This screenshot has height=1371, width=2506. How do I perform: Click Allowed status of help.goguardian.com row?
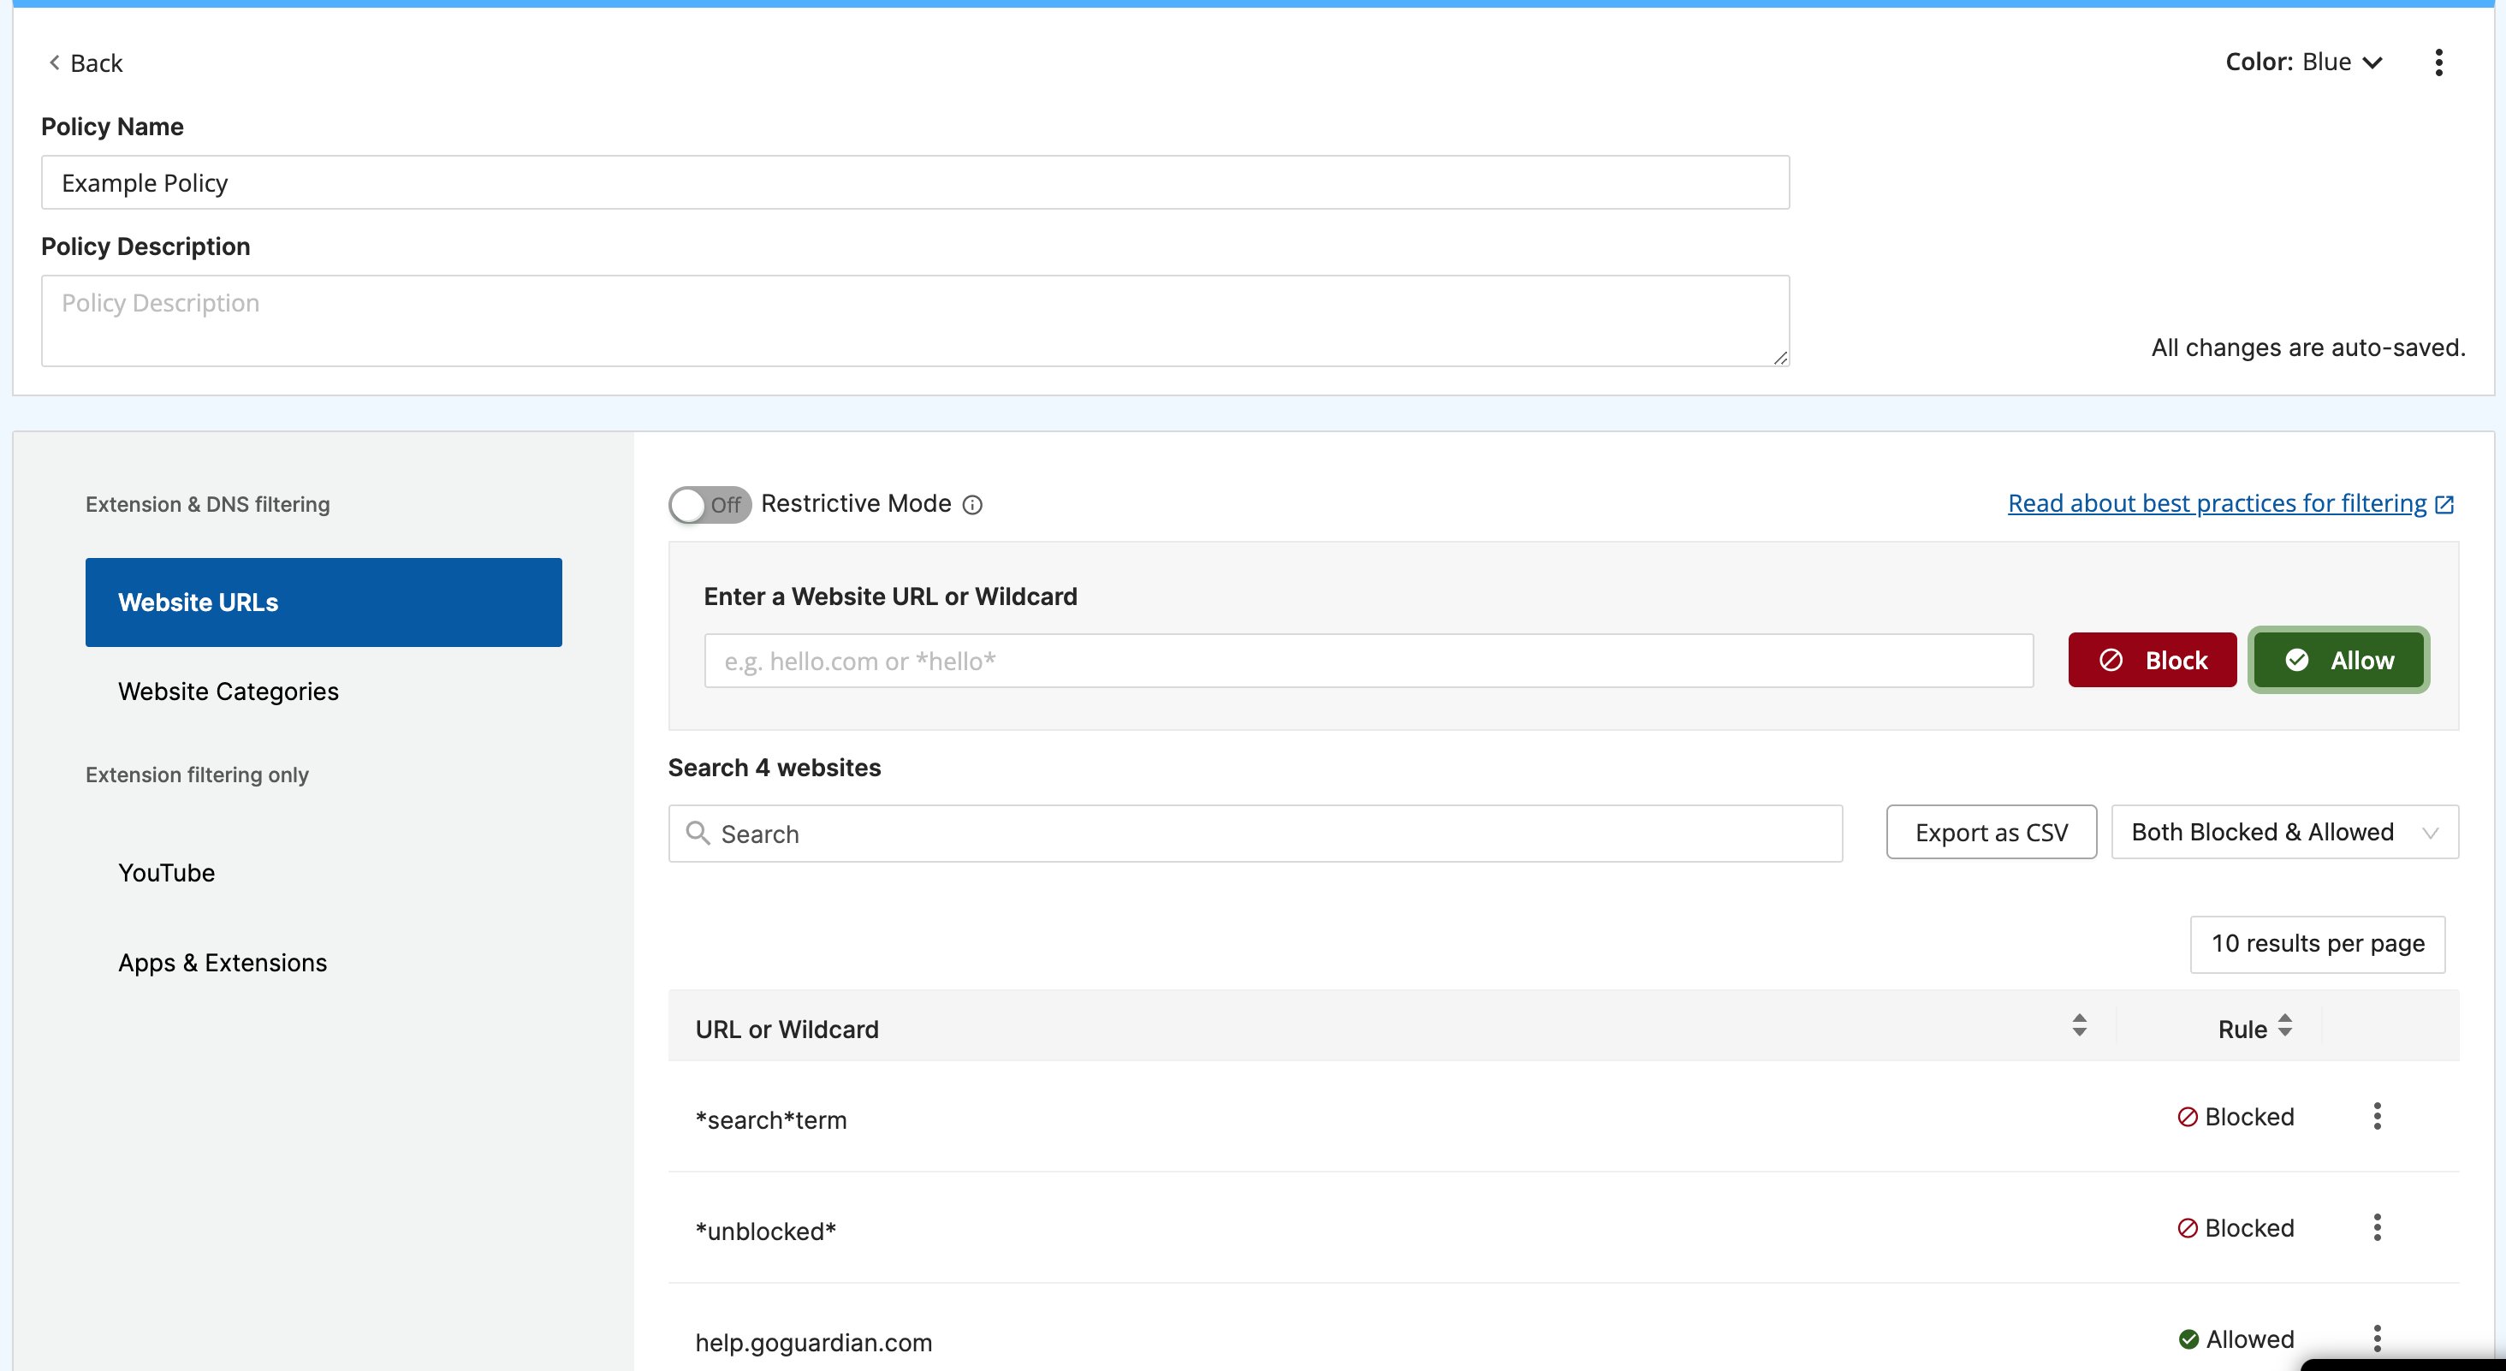[2236, 1340]
